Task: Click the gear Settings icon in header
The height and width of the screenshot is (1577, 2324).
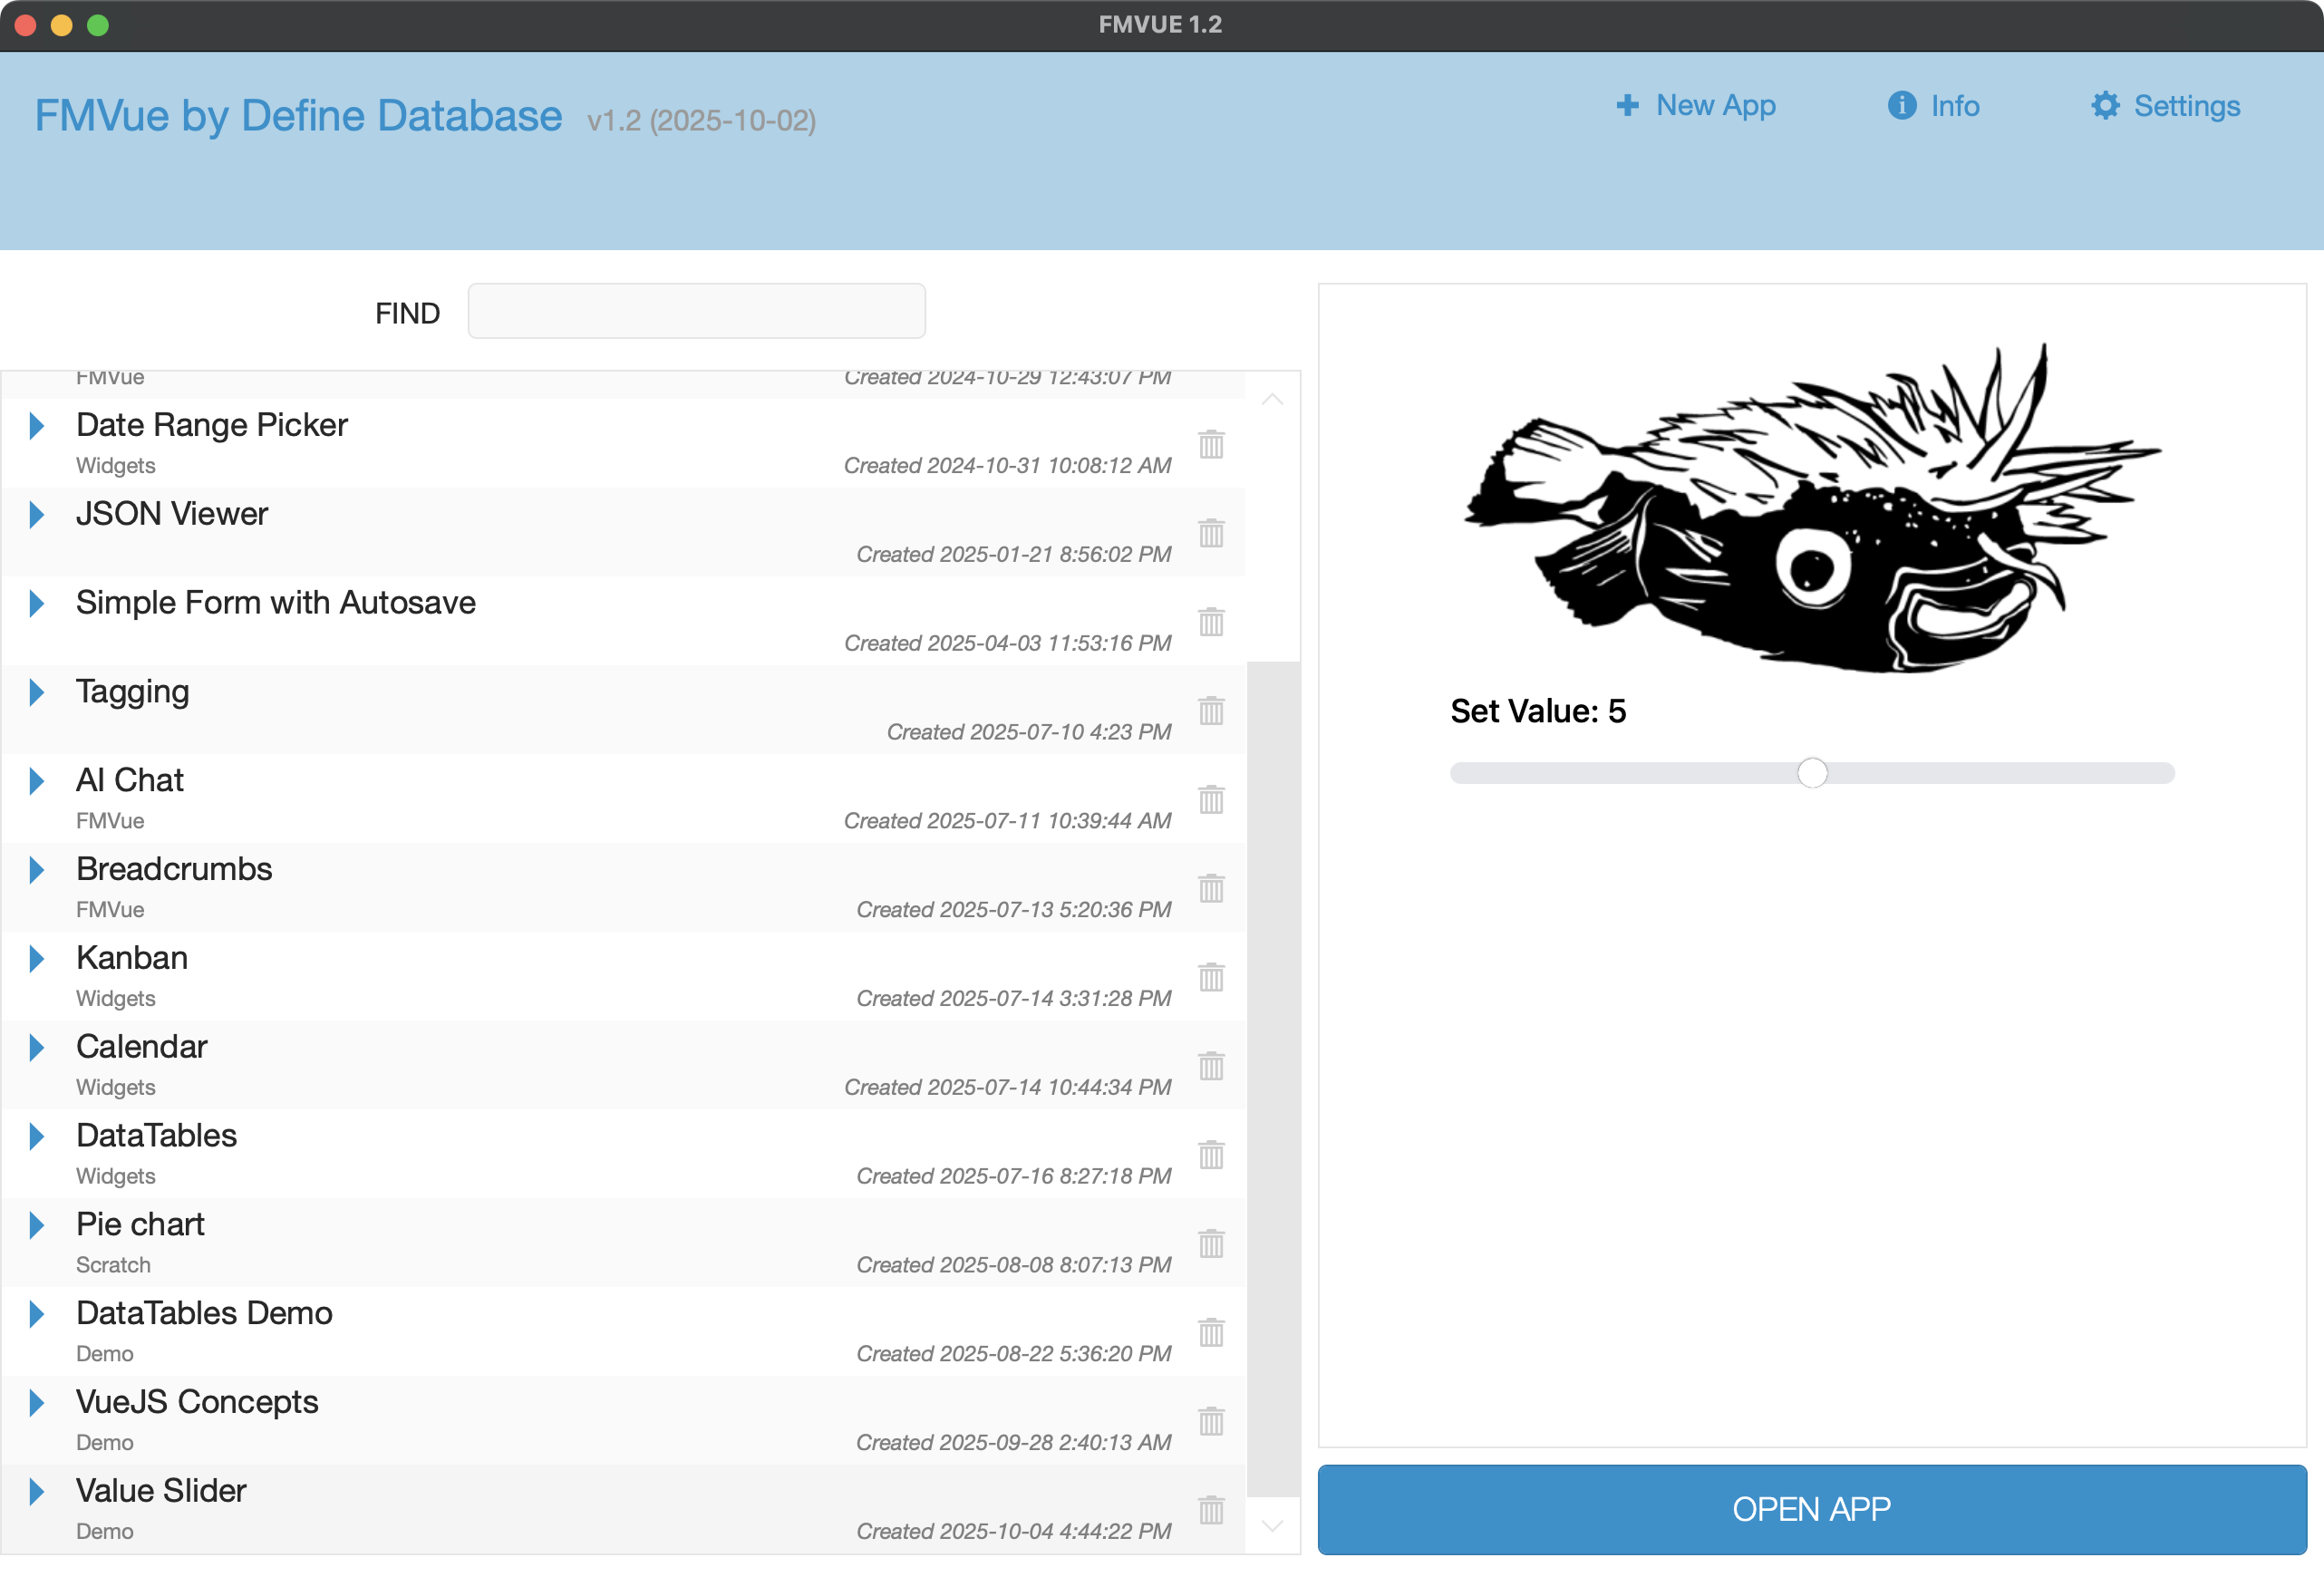Action: [x=2105, y=106]
